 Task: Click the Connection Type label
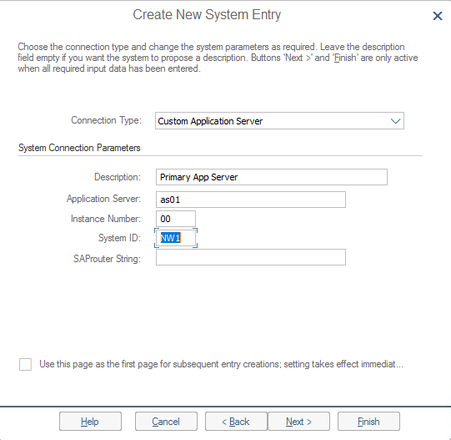tap(106, 120)
